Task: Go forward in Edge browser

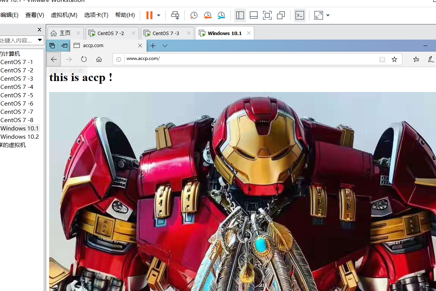Action: pos(69,59)
